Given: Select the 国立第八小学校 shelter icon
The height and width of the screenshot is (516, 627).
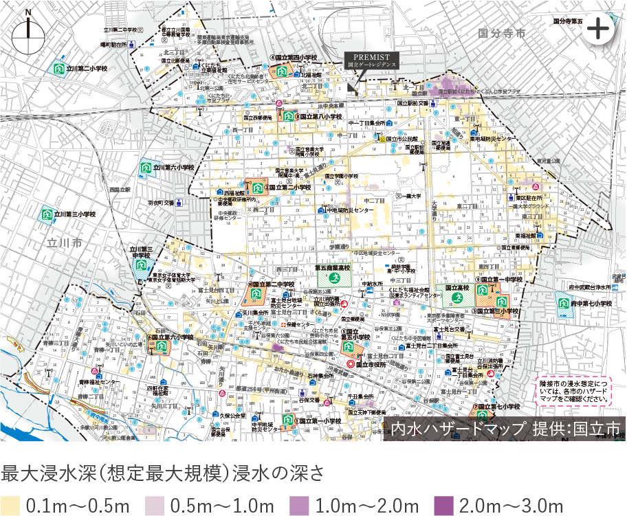Looking at the screenshot, I should (x=289, y=117).
